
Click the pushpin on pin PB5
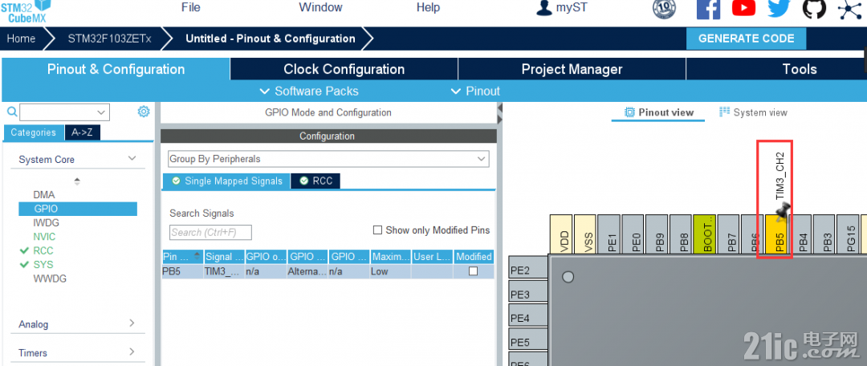tap(783, 210)
